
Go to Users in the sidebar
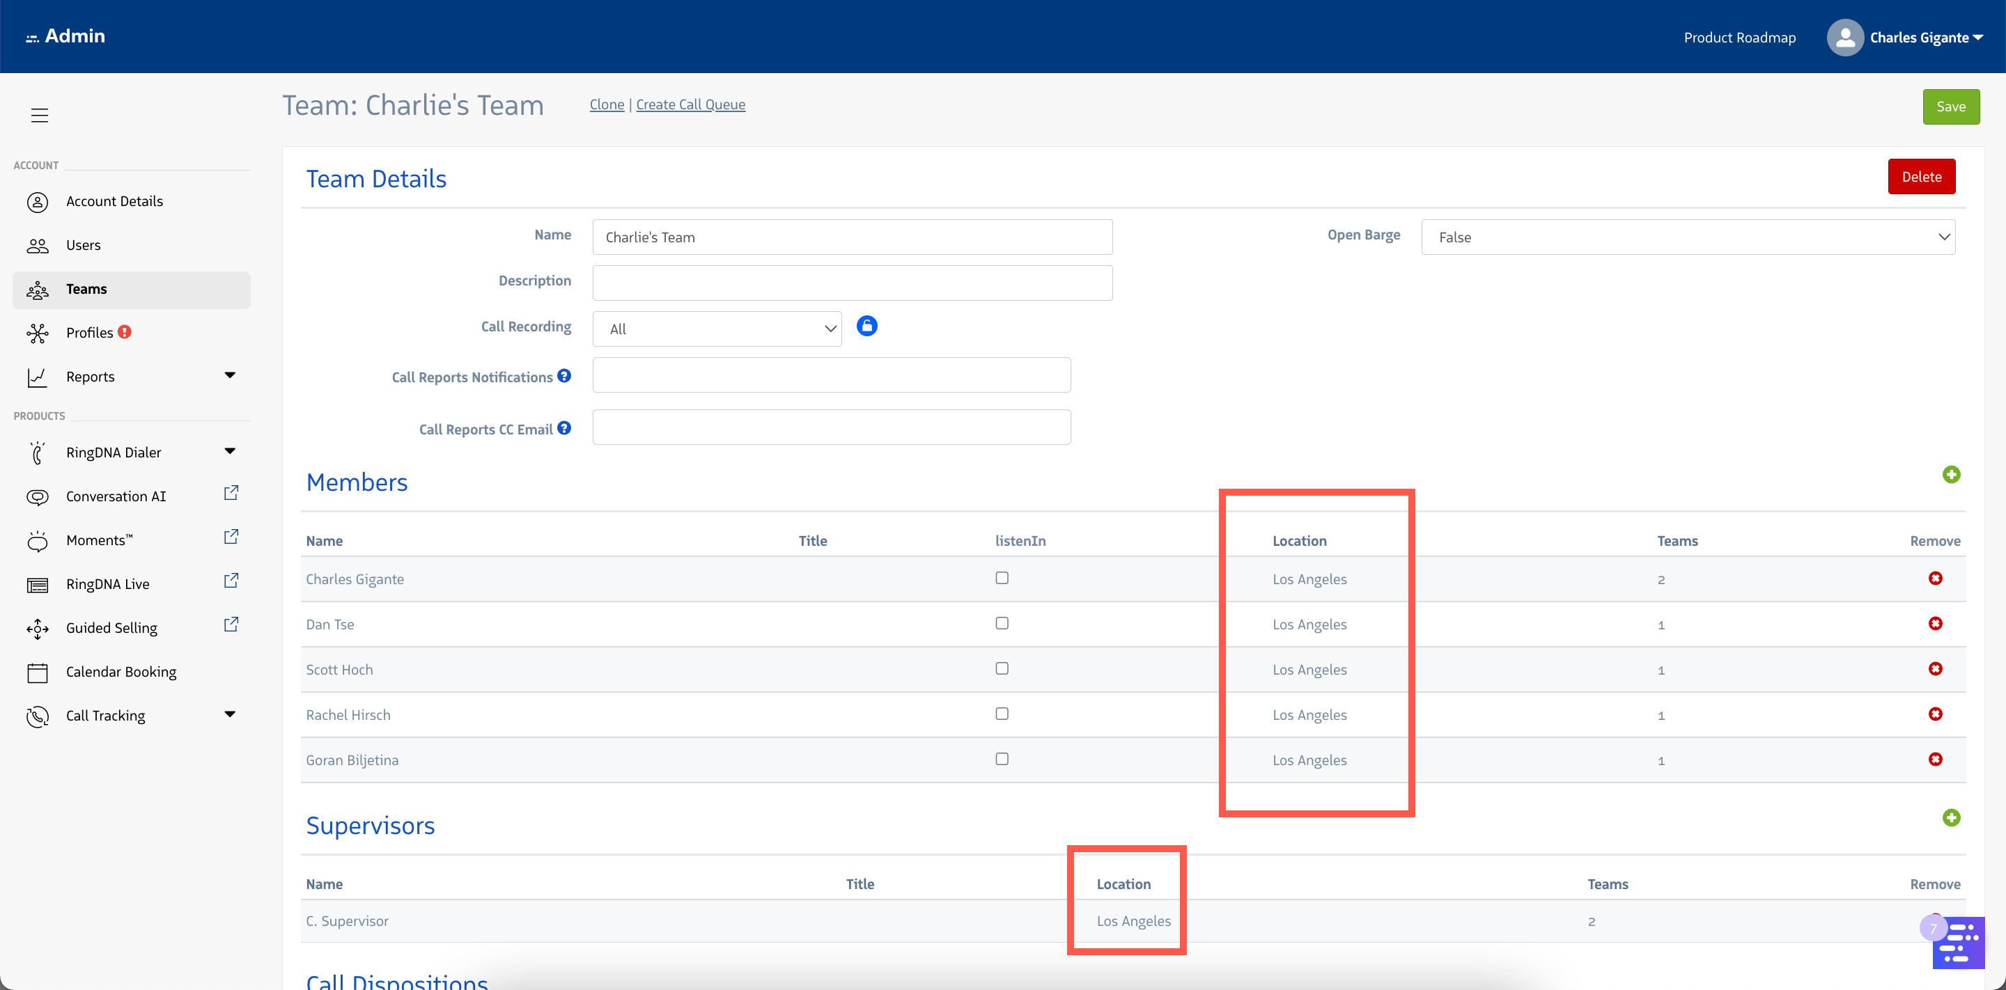point(84,245)
